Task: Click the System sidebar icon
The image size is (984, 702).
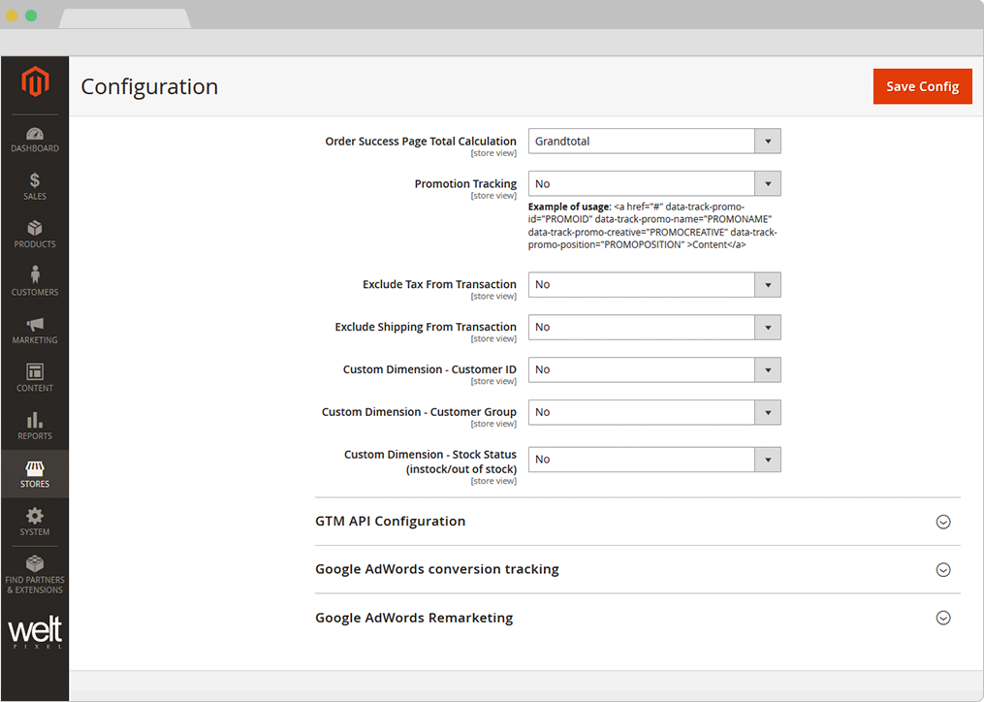Action: point(35,522)
